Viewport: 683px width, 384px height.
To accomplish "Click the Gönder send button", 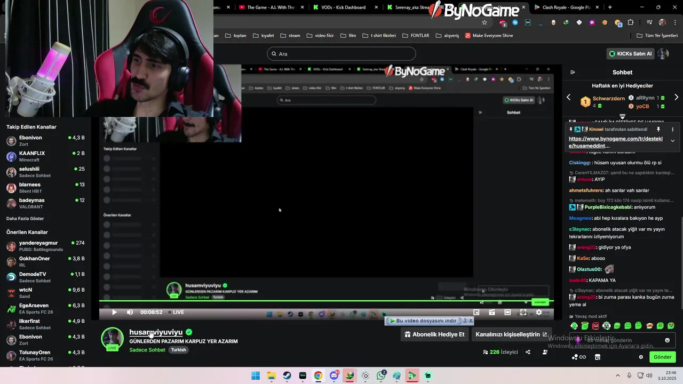I will click(662, 357).
